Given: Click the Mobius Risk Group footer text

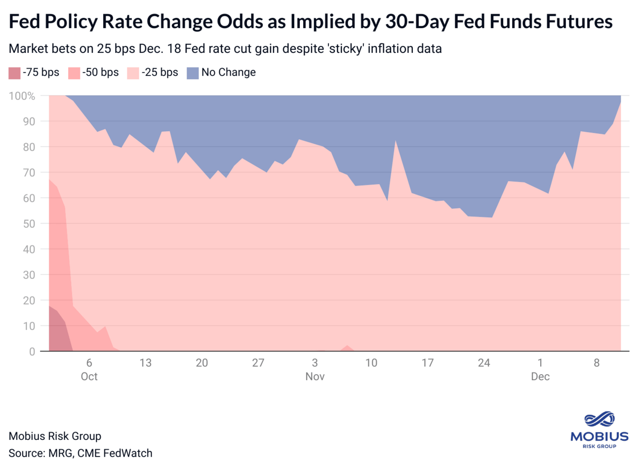Looking at the screenshot, I should (x=55, y=436).
